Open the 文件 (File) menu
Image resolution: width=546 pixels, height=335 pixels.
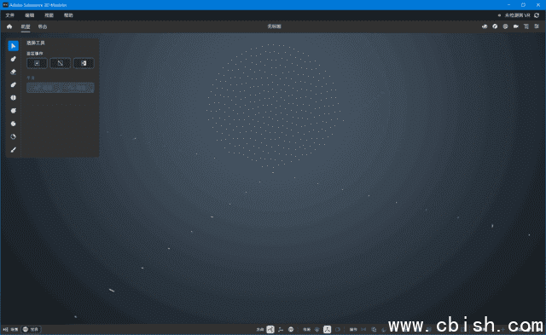(x=10, y=15)
